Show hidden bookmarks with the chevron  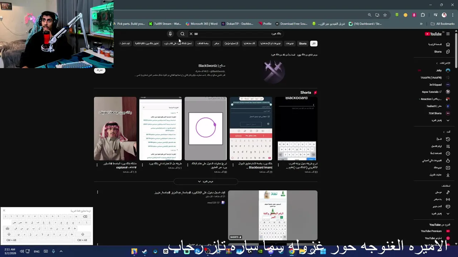[421, 24]
